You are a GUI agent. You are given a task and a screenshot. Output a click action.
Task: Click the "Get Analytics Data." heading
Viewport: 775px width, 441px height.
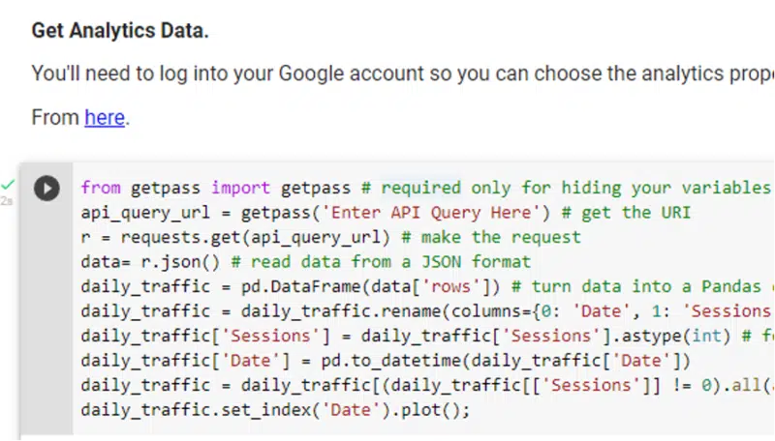(119, 31)
